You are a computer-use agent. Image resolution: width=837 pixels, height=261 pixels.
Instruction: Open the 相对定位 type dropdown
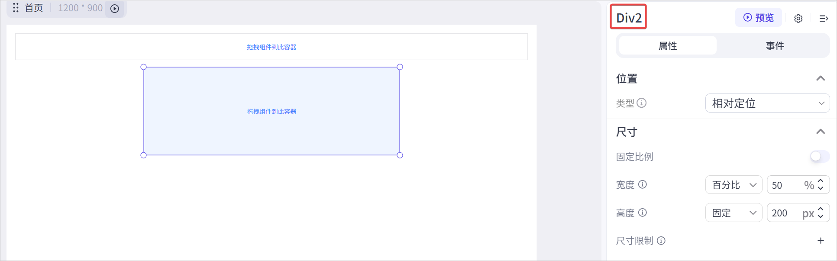(x=767, y=103)
